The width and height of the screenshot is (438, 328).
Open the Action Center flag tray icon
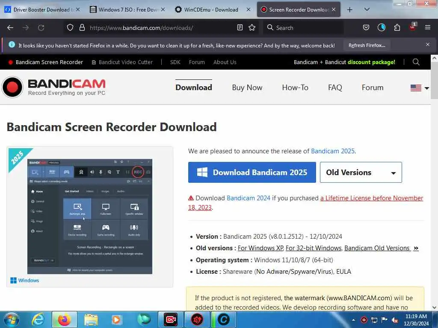(385, 319)
